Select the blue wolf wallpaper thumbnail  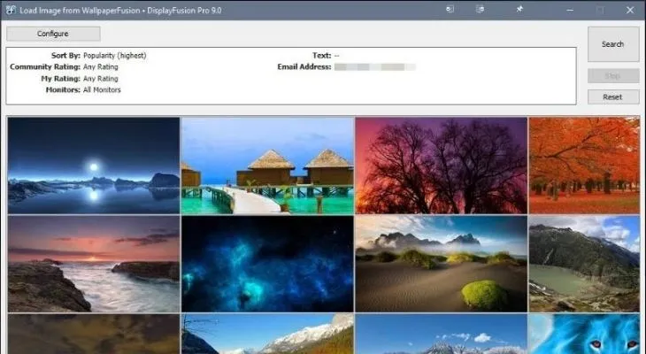pos(584,334)
